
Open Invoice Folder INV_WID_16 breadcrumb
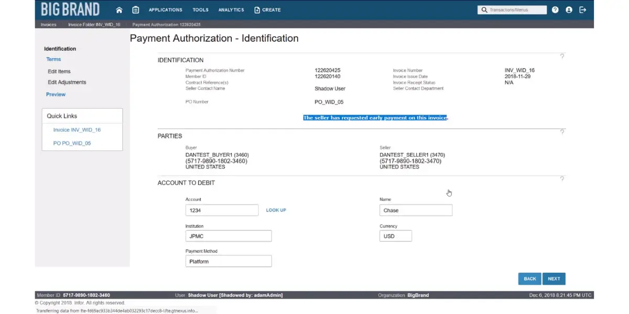(94, 25)
